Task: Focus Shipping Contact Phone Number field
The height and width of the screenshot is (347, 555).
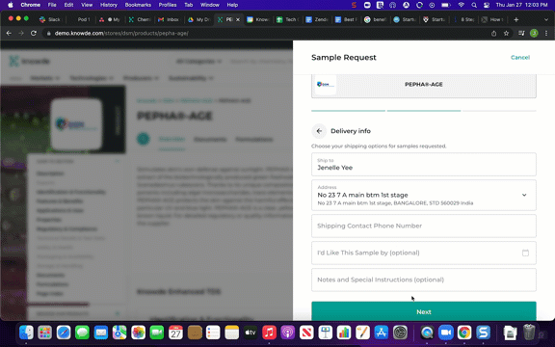Action: tap(424, 226)
